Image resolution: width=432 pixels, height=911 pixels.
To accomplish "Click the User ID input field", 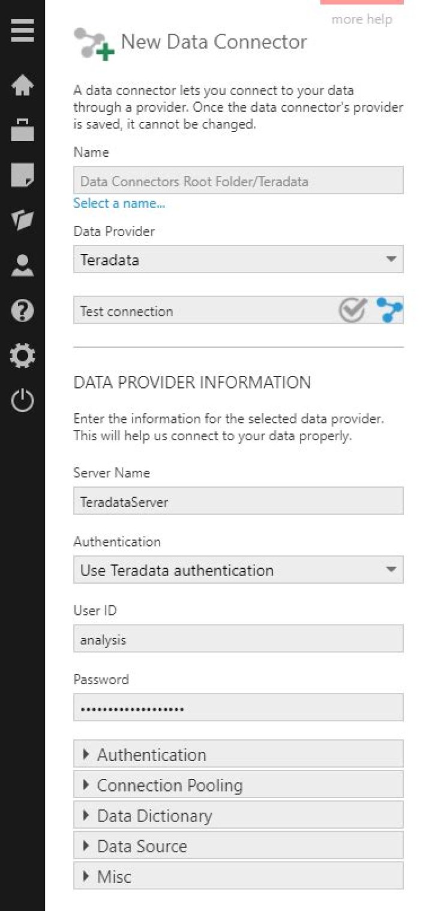I will tap(238, 639).
